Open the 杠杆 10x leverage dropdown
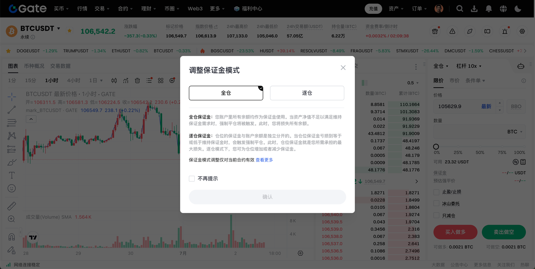The width and height of the screenshot is (535, 269). tap(469, 66)
